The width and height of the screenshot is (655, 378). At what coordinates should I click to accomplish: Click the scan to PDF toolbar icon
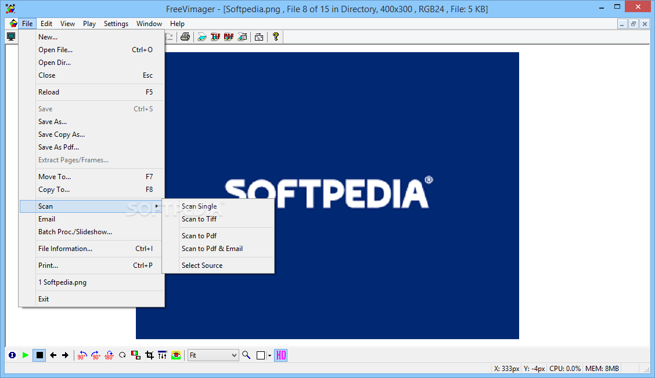229,37
